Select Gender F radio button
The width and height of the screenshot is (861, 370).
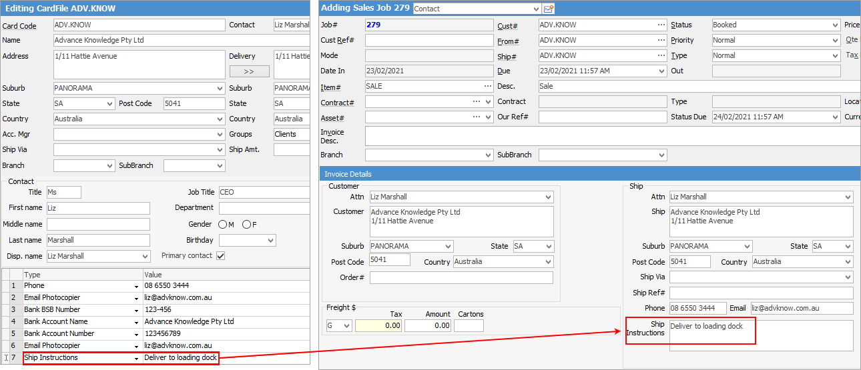coord(246,225)
